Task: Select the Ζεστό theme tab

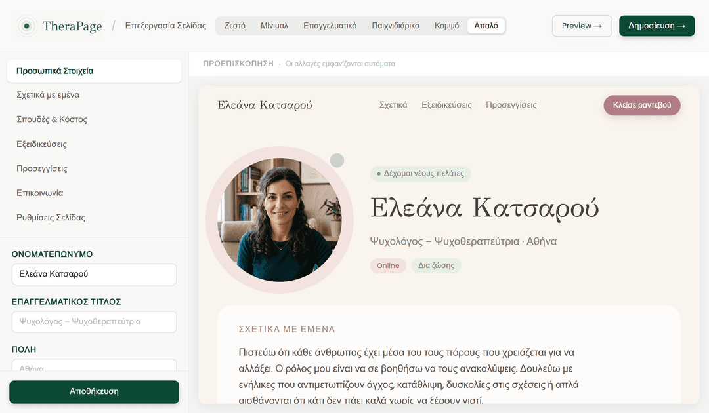Action: 234,26
